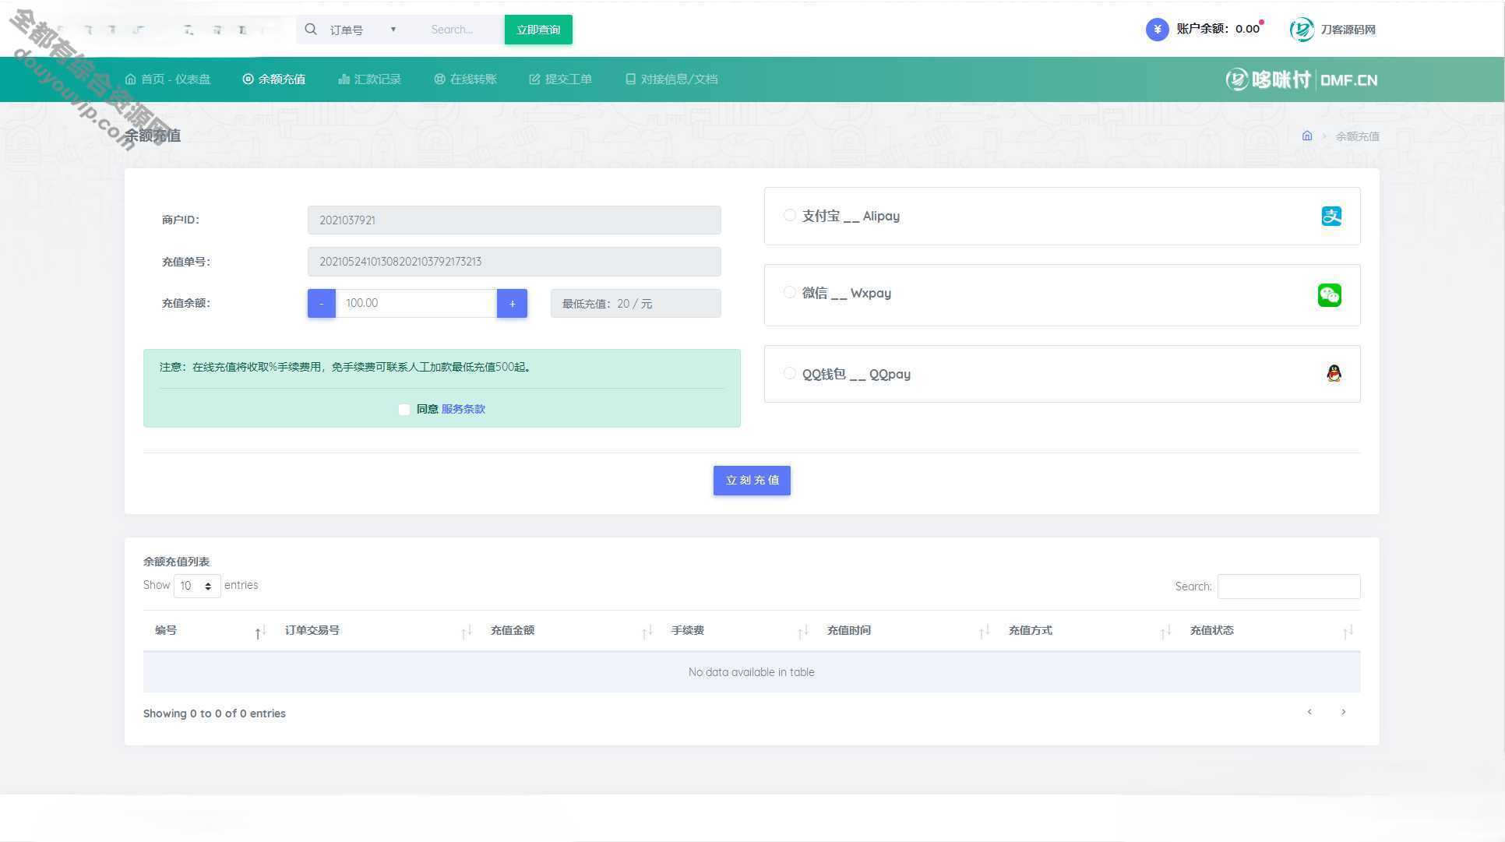Switch to 在线转账 tab
This screenshot has width=1505, height=842.
pos(467,79)
